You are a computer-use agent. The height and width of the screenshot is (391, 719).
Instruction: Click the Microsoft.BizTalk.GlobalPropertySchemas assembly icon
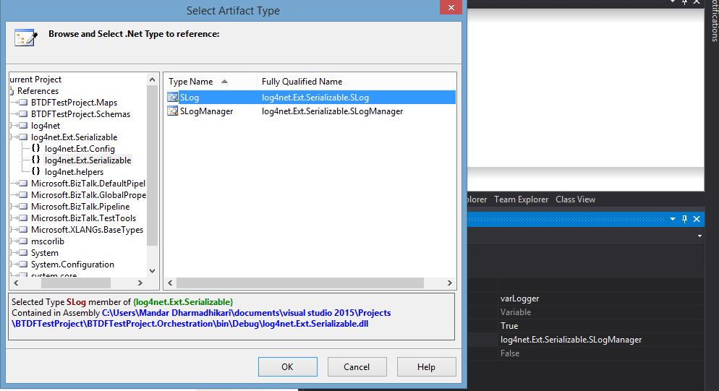(23, 195)
